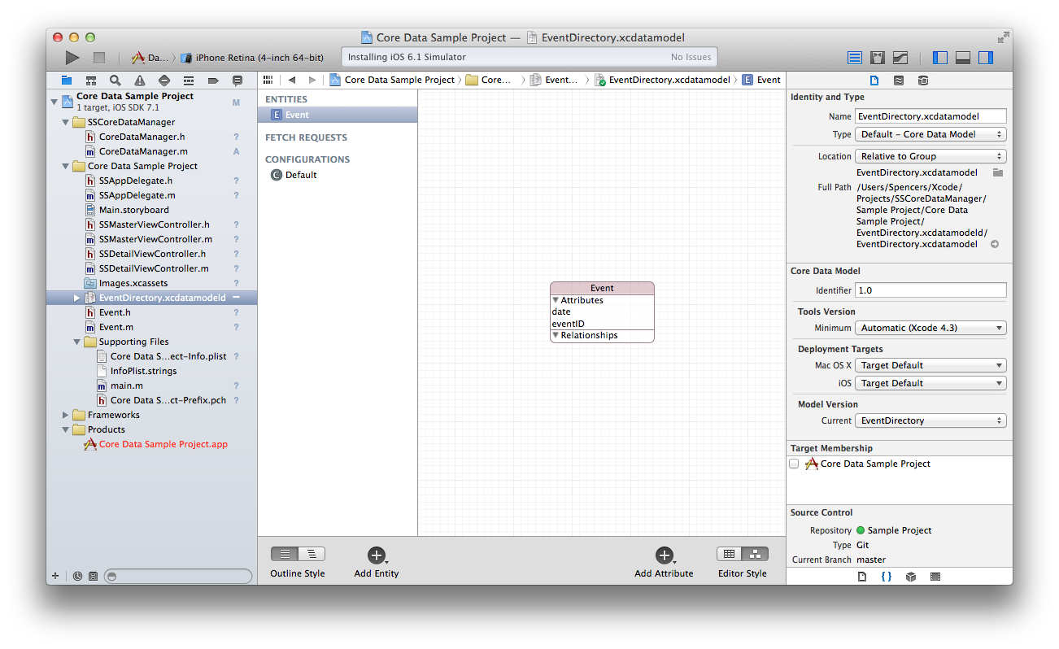Edit the Core Data Model Identifier field
The height and width of the screenshot is (649, 1059).
930,290
